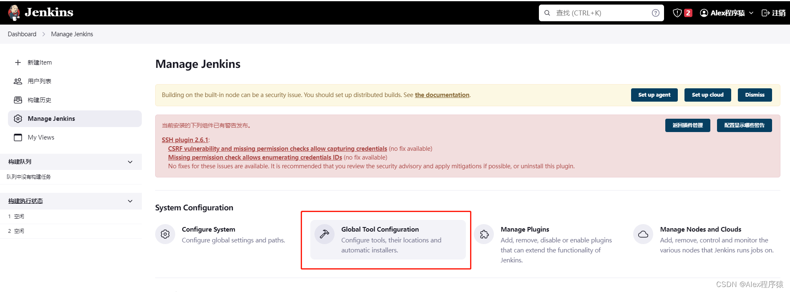Click the System Configuration section heading

pos(194,208)
